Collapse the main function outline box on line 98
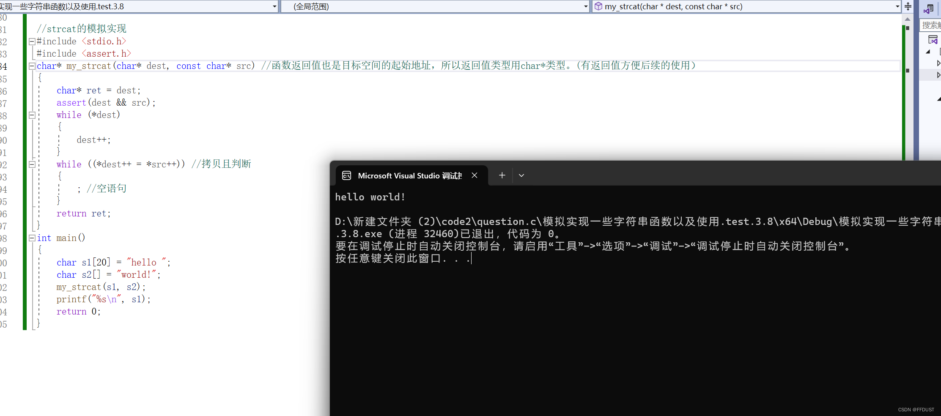The image size is (941, 416). (32, 238)
